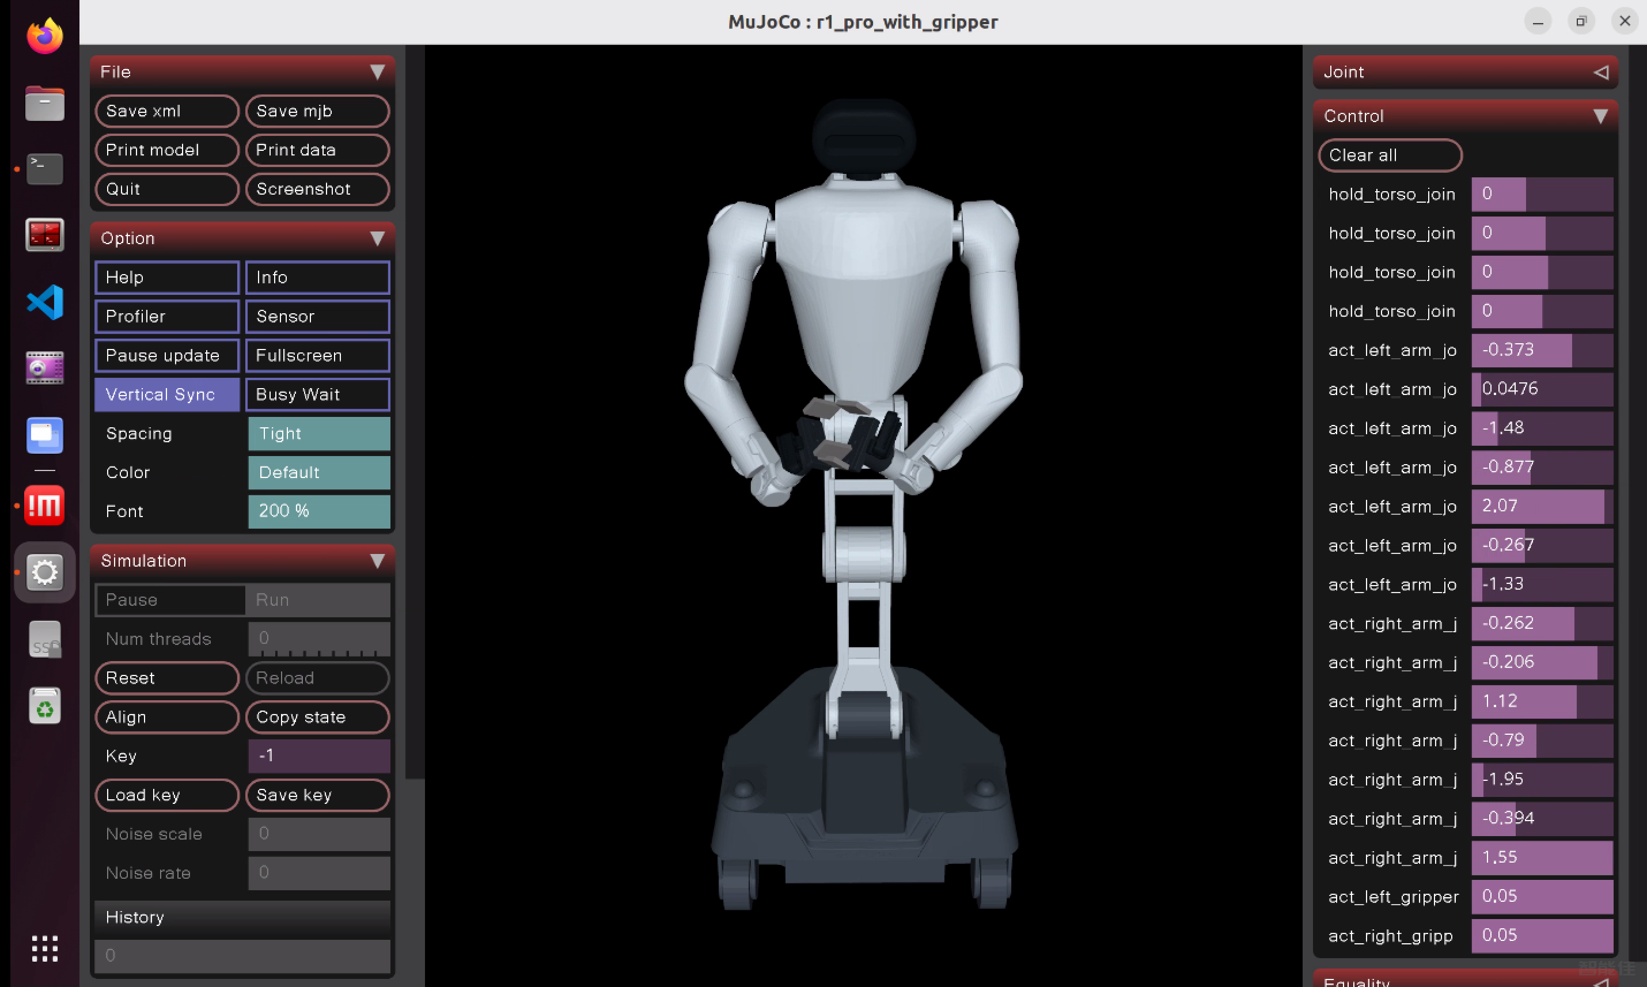
Task: Click Save key button
Action: click(318, 795)
